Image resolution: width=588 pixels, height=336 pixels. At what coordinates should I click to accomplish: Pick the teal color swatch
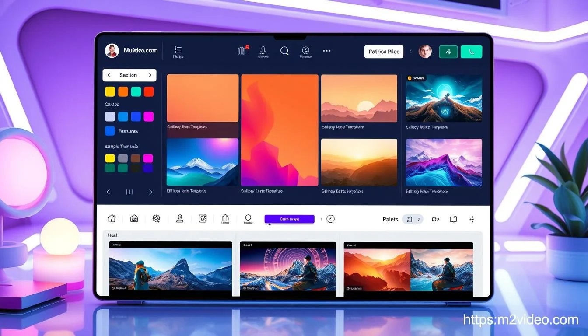pyautogui.click(x=136, y=91)
